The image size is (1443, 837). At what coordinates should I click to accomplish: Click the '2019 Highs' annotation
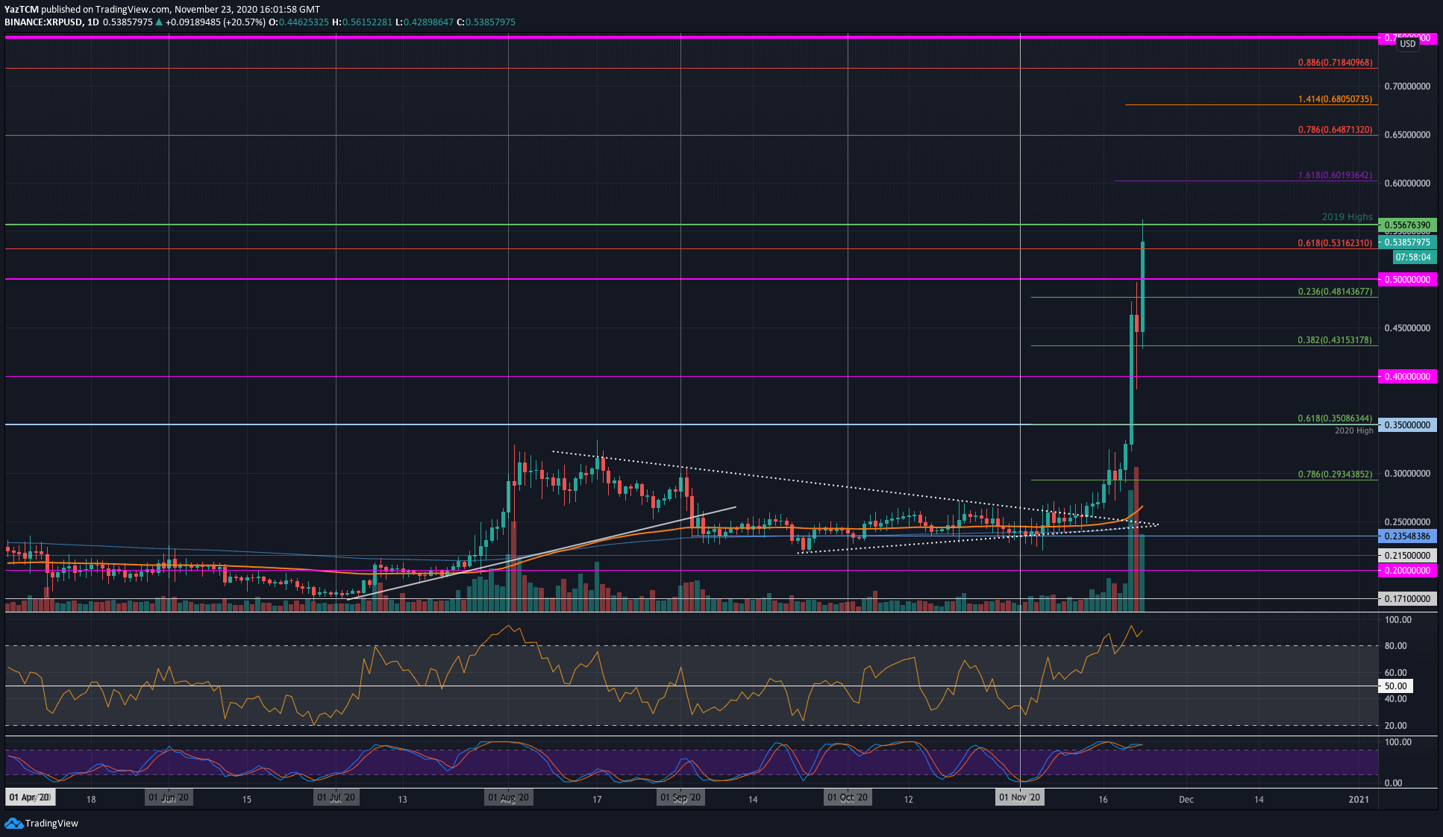(1347, 217)
